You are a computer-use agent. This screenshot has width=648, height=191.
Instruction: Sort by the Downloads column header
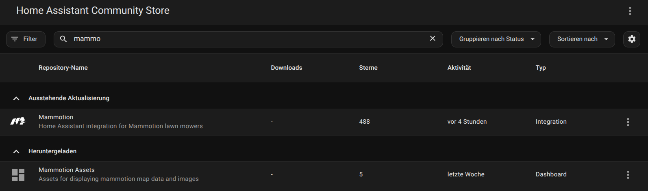pos(287,68)
